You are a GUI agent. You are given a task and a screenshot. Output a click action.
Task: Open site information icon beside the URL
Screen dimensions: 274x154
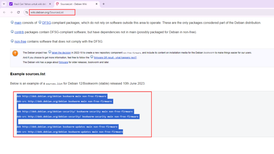[x=26, y=12]
